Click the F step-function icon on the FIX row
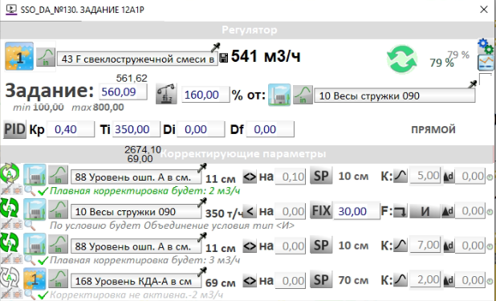 click(400, 211)
